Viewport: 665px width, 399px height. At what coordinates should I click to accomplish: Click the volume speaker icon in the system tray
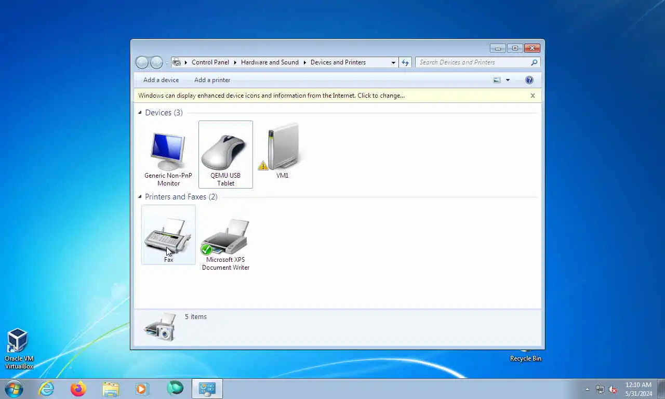pyautogui.click(x=613, y=389)
